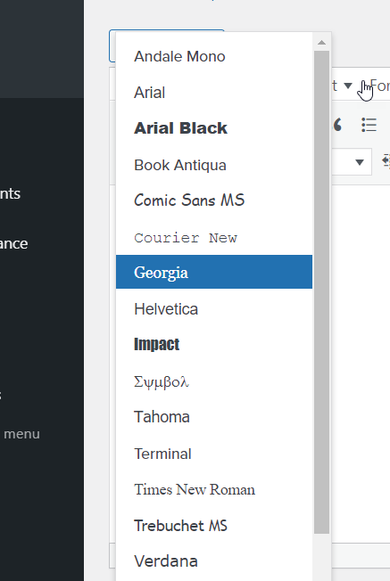Select Andale Mono font
The height and width of the screenshot is (581, 390).
(214, 56)
